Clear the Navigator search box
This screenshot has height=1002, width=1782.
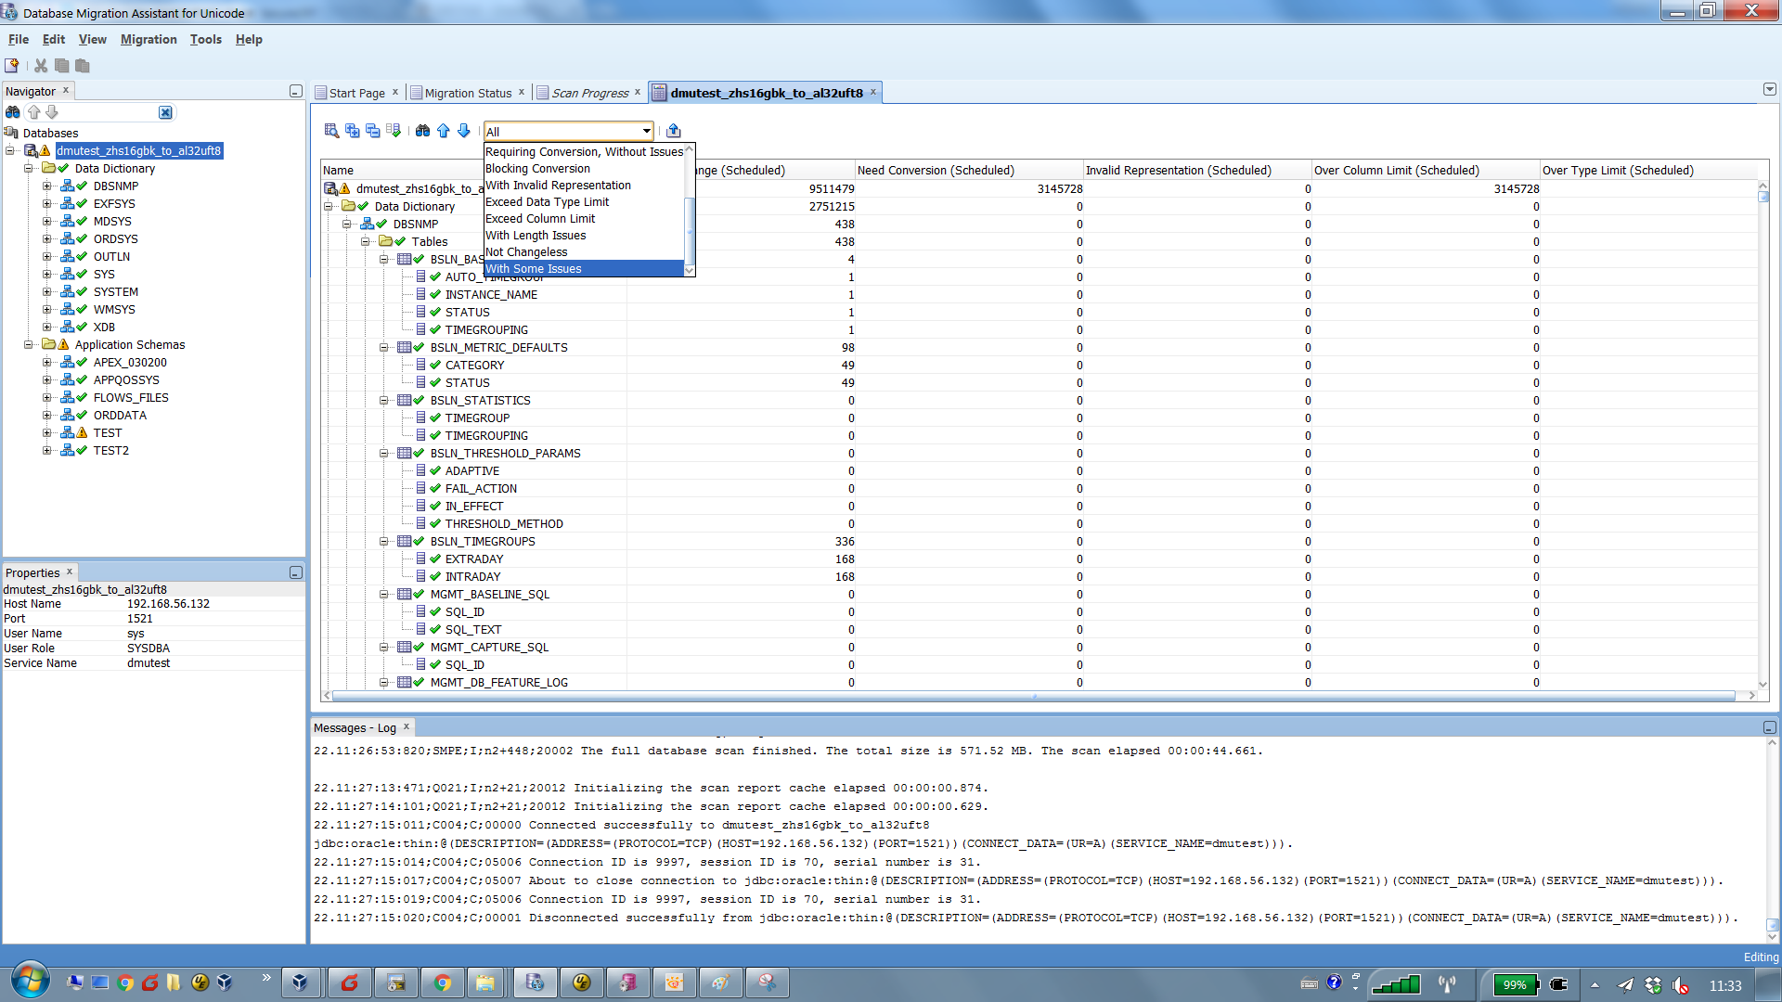[165, 112]
